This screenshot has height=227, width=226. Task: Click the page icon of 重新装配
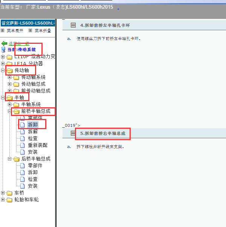(x=22, y=145)
